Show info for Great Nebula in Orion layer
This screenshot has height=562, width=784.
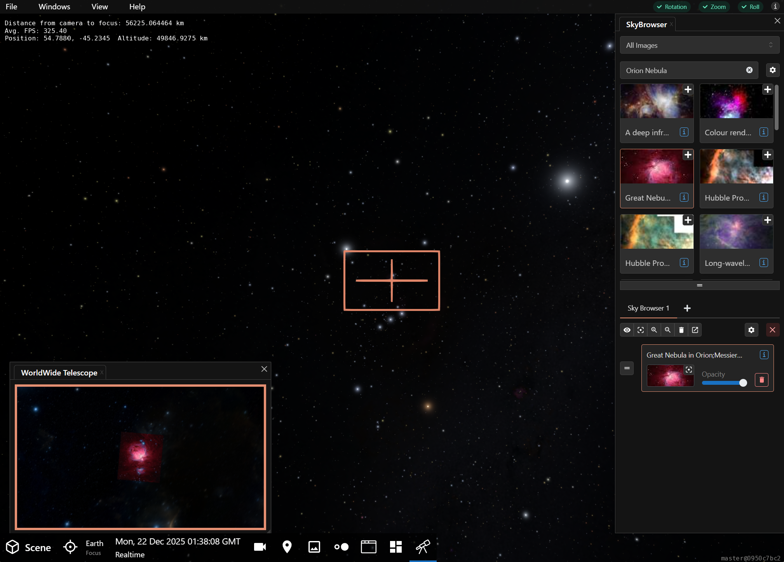click(764, 354)
